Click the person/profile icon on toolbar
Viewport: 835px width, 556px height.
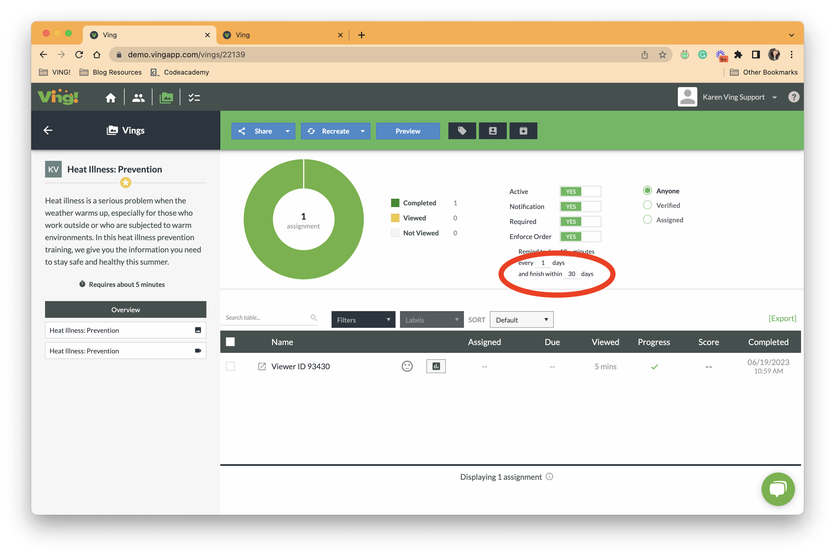(x=494, y=131)
